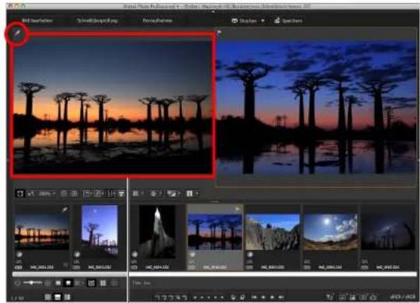Select the black and white rock thumbnail

[157, 232]
